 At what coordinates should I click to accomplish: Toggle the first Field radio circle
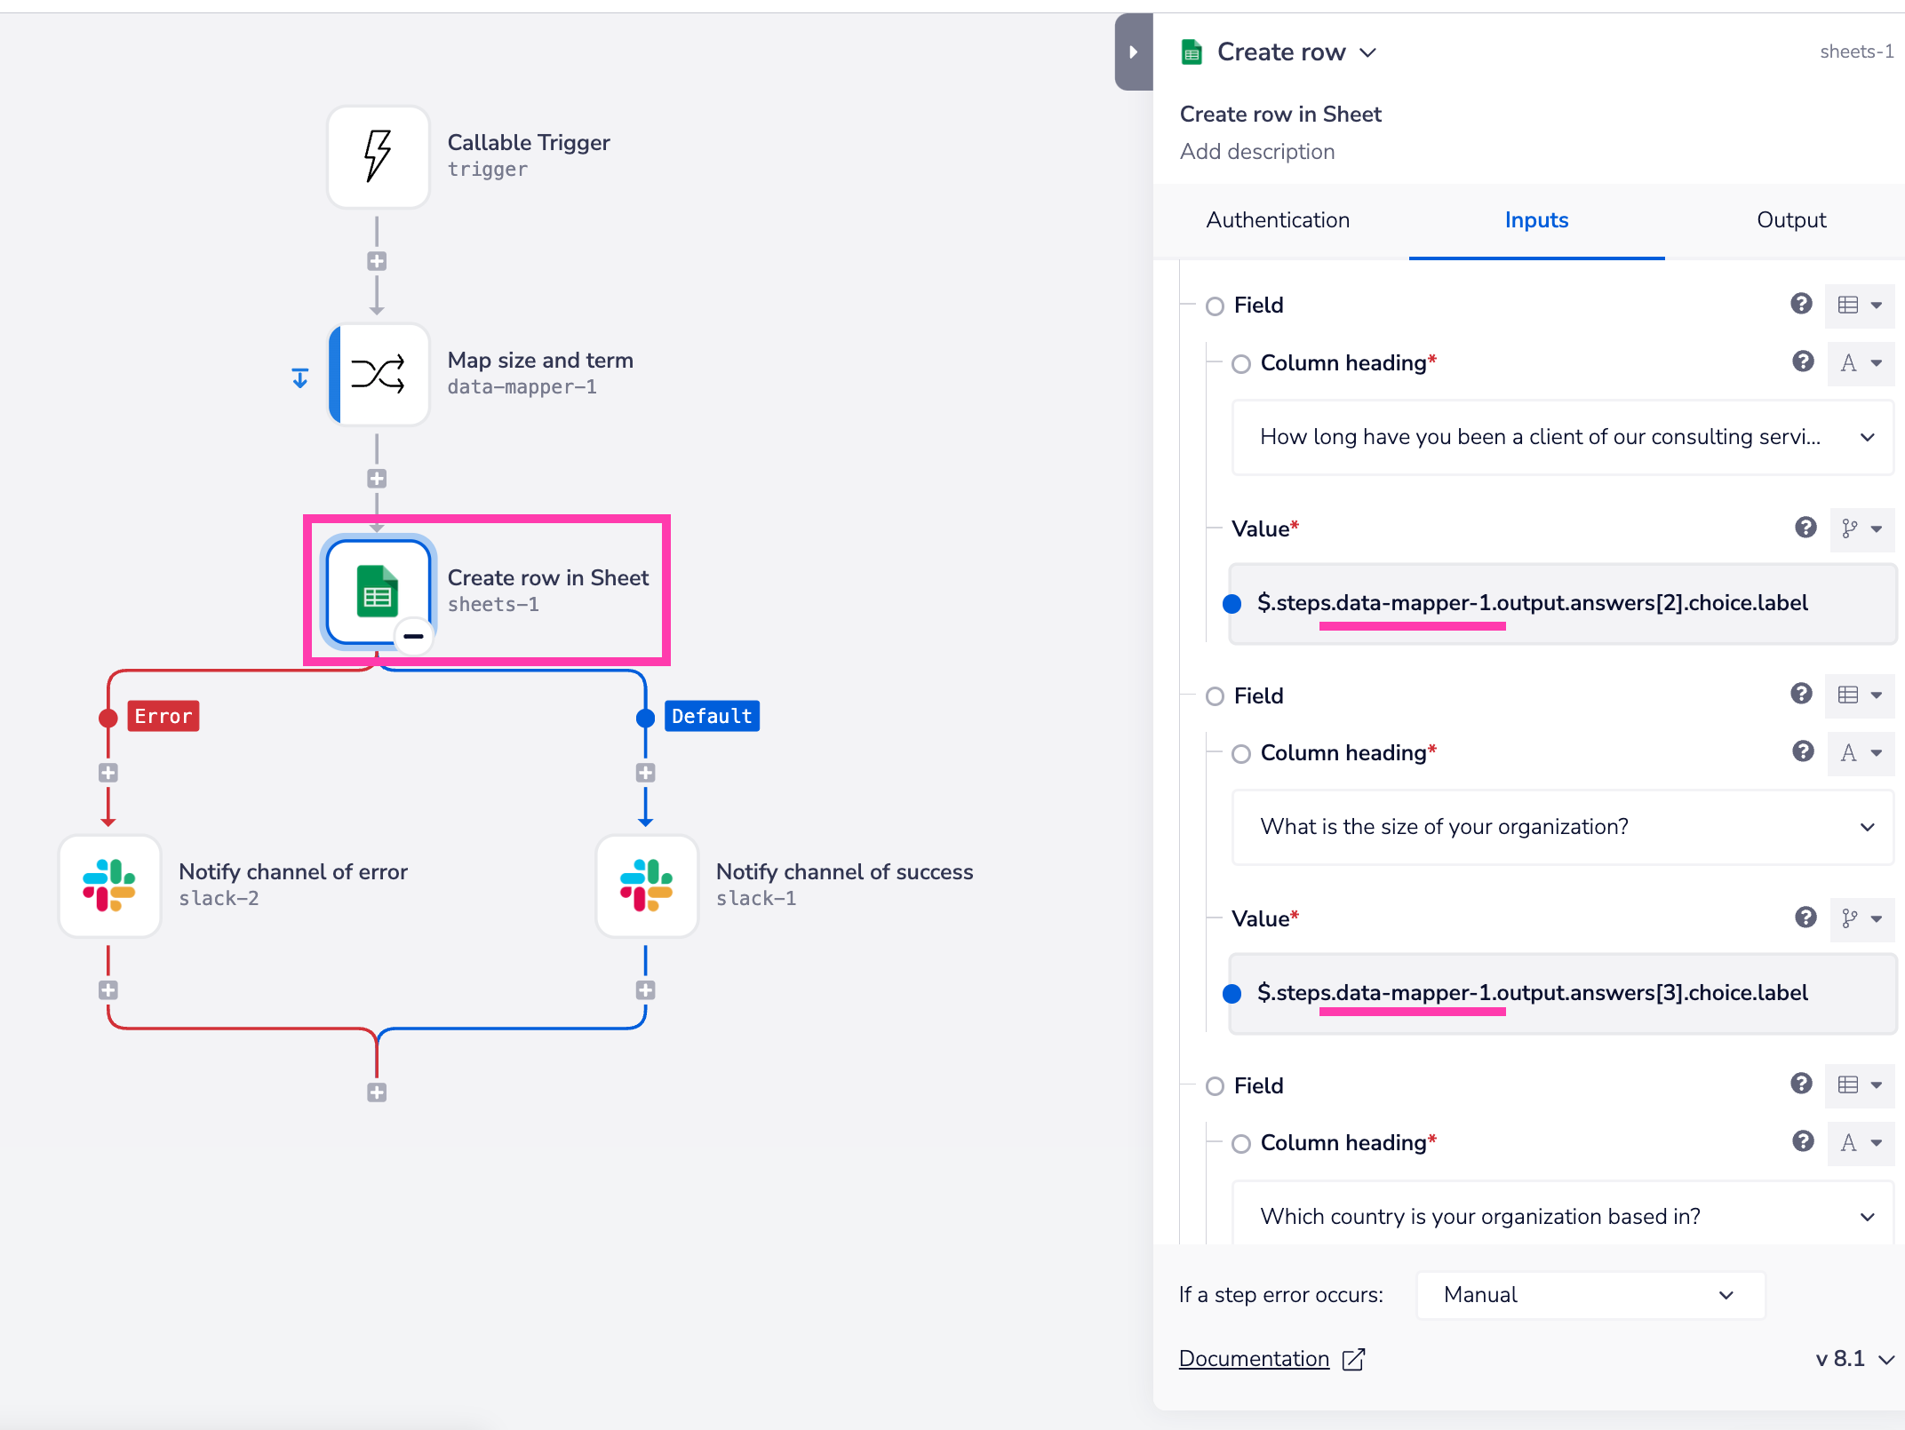[x=1215, y=306]
